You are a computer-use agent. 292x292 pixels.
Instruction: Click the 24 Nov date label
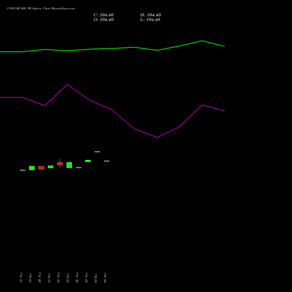point(58,277)
